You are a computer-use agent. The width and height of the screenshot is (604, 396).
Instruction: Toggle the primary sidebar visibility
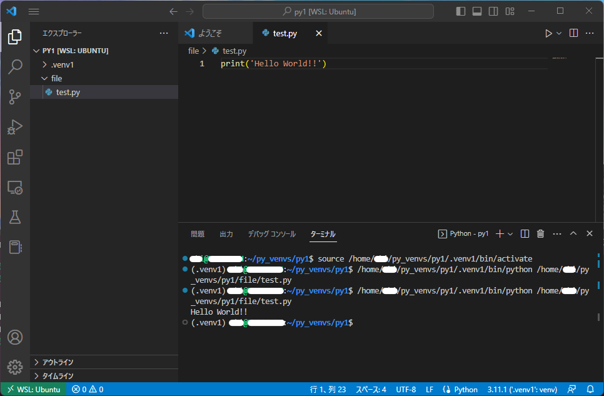pos(461,11)
